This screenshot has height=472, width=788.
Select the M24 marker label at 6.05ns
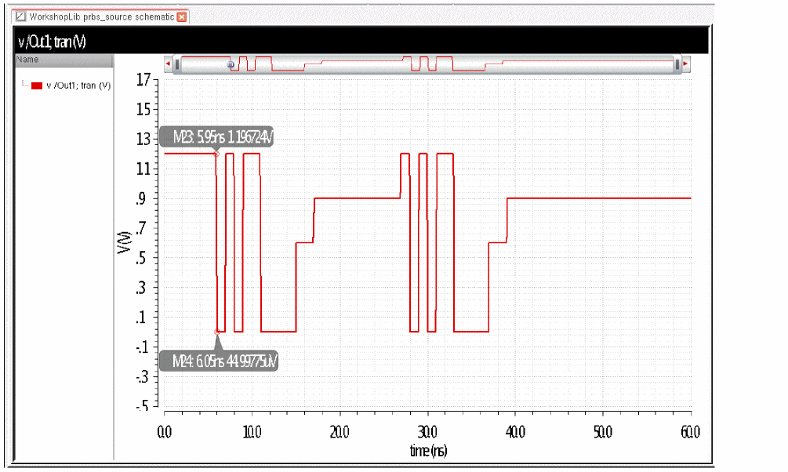click(219, 361)
